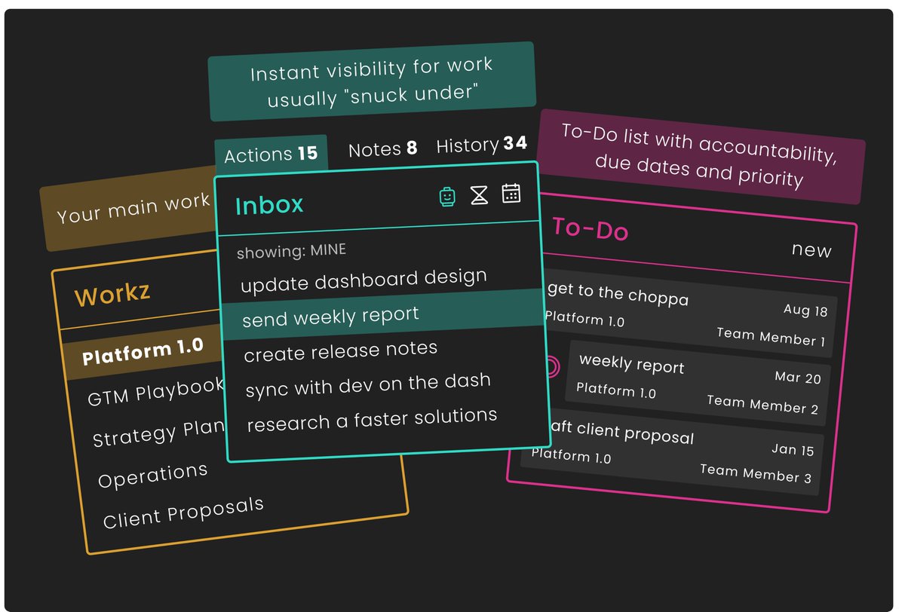Open 'sync with dev on the dash' item
Screen dimensions: 905x612
(368, 384)
